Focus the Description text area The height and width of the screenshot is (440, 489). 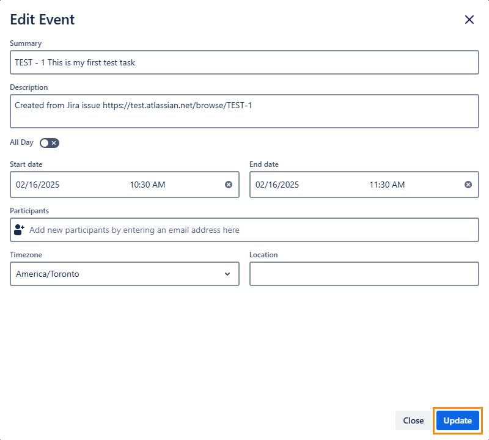[244, 117]
